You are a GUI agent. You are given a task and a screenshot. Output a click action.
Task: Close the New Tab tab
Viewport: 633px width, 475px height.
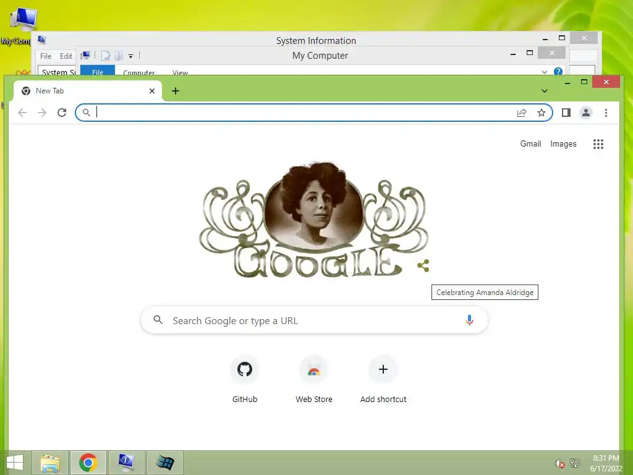(x=152, y=91)
